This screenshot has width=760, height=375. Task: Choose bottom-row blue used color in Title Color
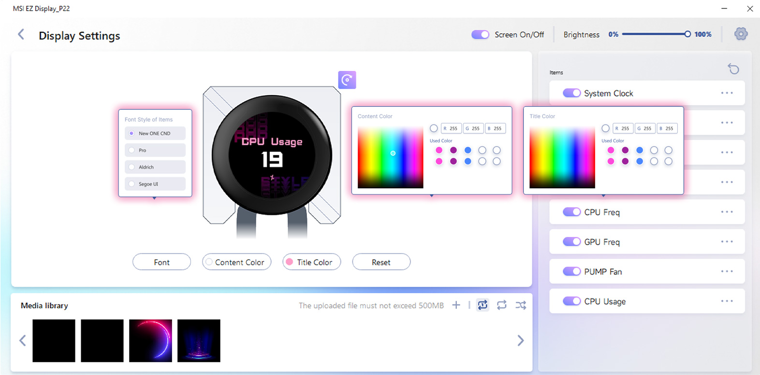(x=640, y=161)
